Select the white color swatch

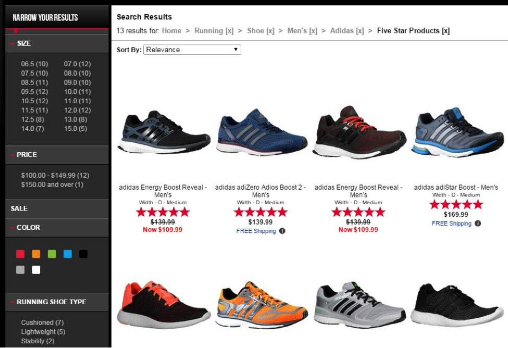(36, 270)
